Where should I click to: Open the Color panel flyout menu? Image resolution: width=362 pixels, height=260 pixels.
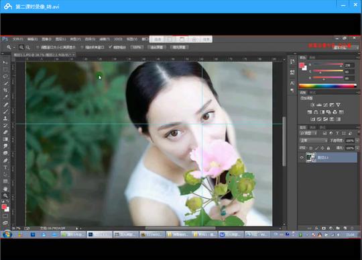coord(357,58)
